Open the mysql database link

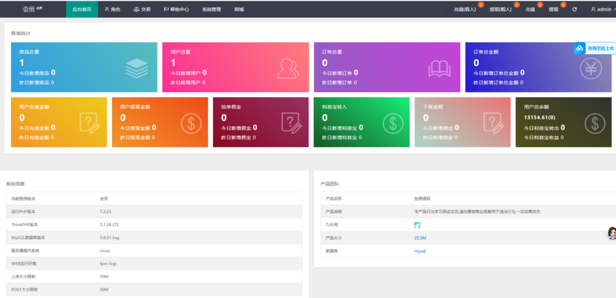click(x=419, y=251)
